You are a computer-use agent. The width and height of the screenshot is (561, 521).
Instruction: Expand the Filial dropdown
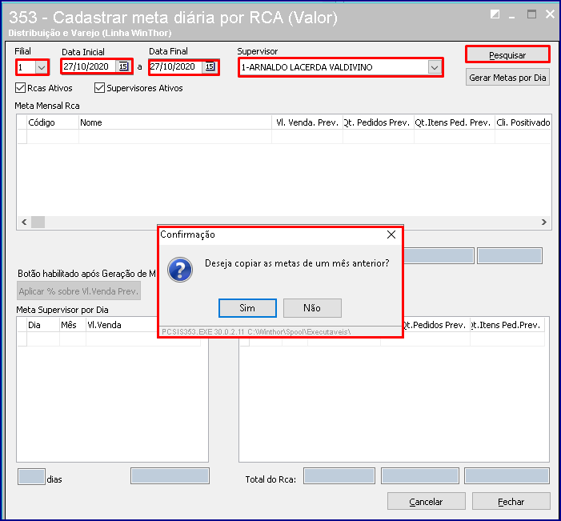42,67
